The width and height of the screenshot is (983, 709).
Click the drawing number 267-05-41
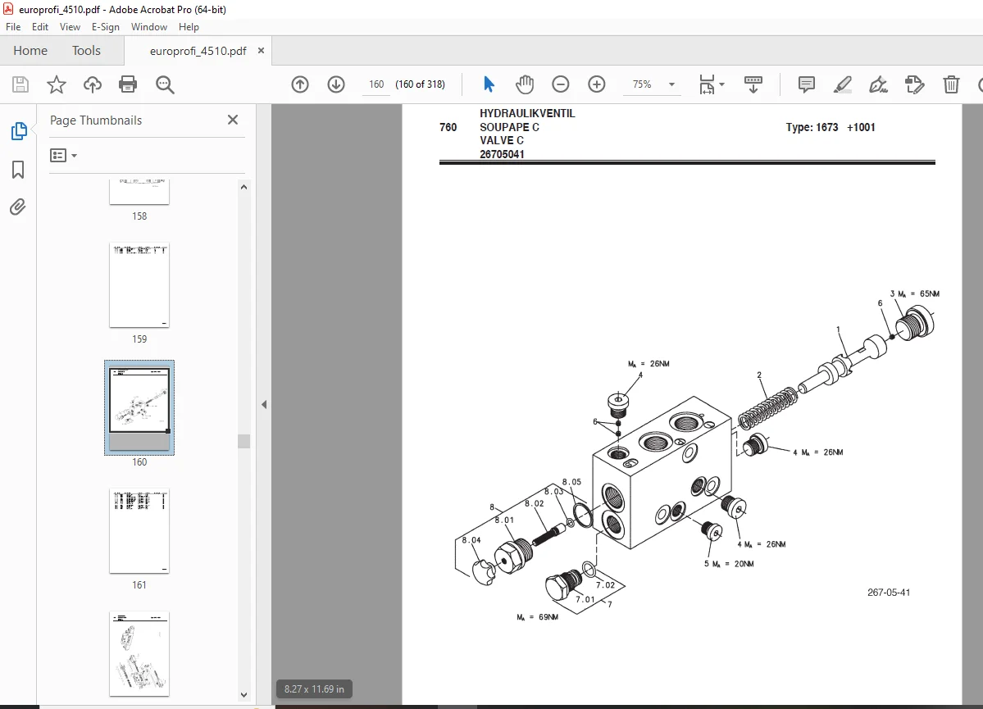(889, 593)
